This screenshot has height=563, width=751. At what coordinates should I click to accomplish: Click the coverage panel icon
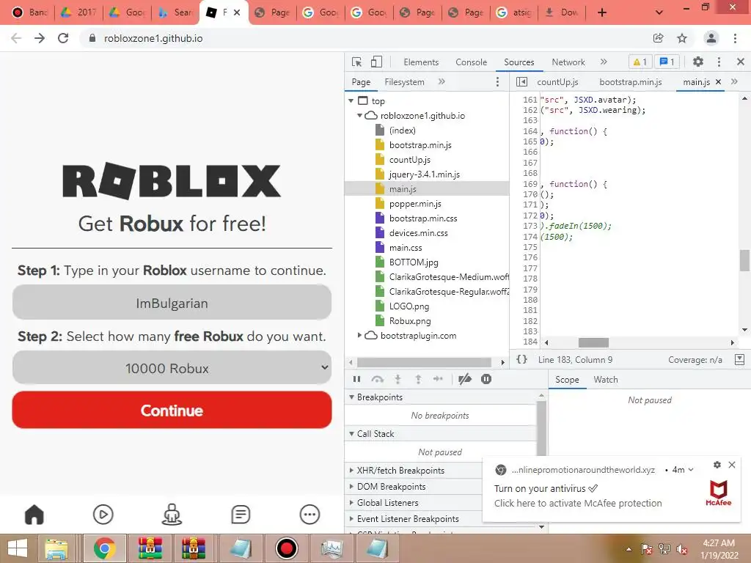(739, 359)
